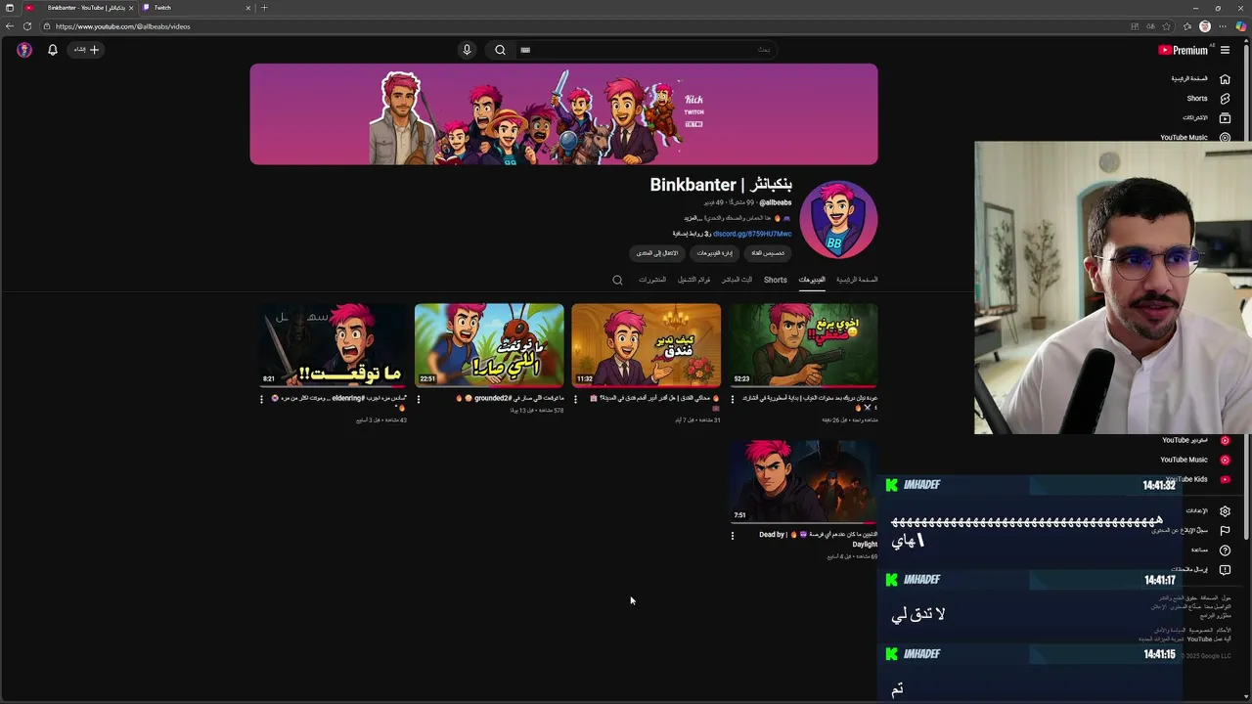Image resolution: width=1252 pixels, height=704 pixels.
Task: Select the Videos channel tab
Action: point(812,280)
